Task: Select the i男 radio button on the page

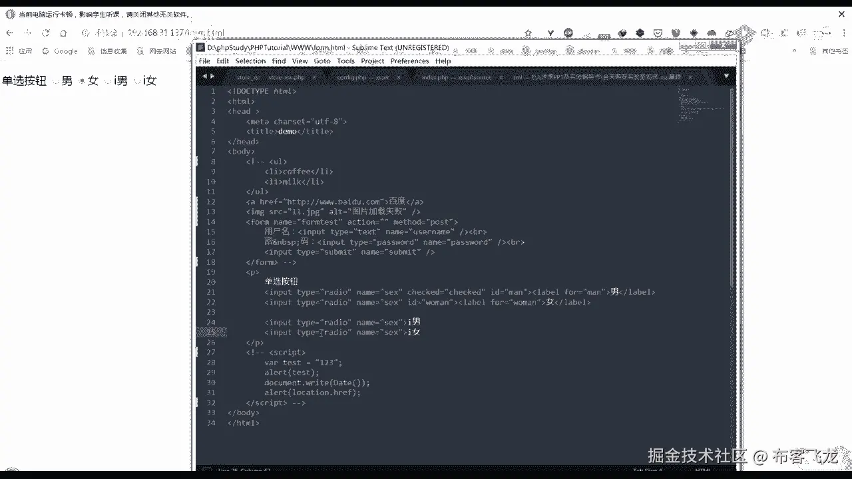Action: click(108, 81)
